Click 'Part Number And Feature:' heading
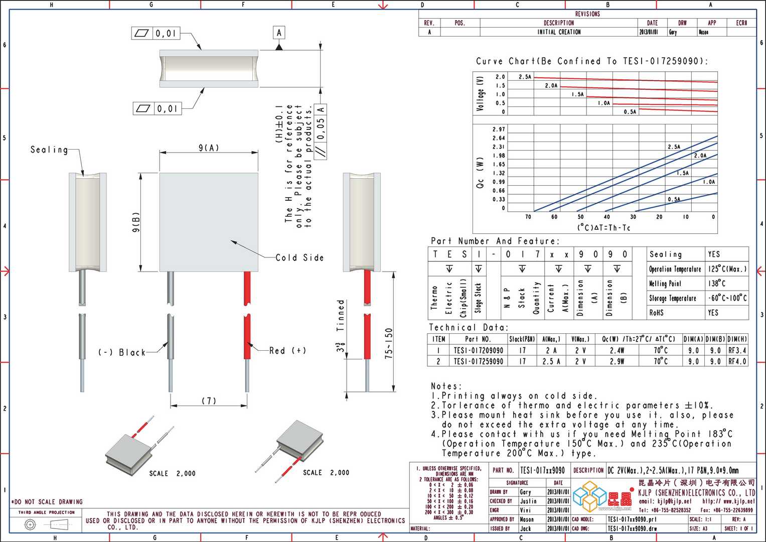The height and width of the screenshot is (542, 766). click(494, 241)
